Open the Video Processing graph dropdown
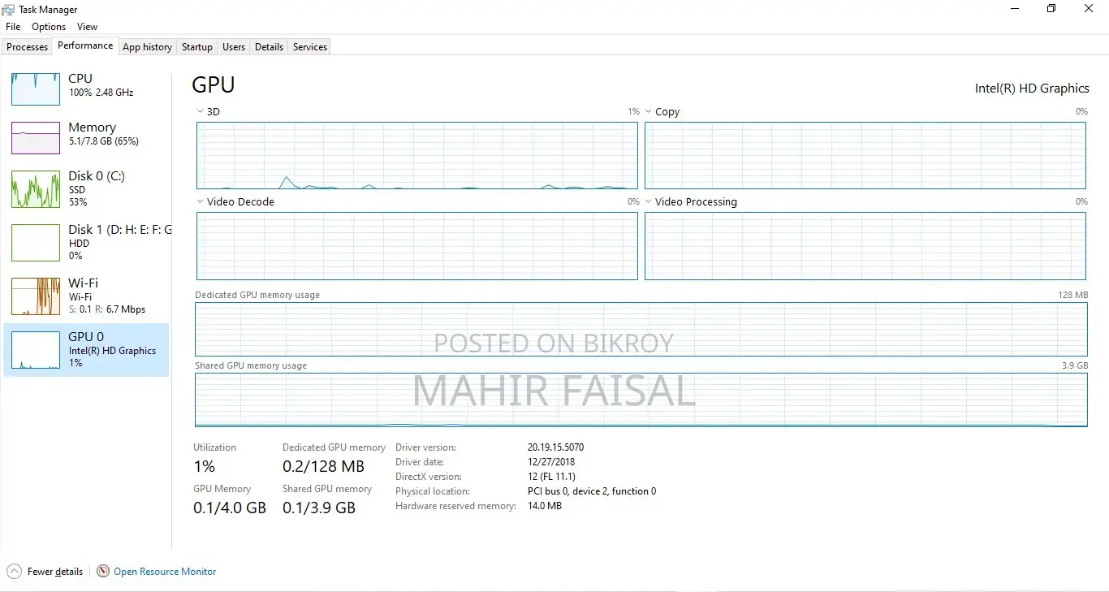 point(649,202)
